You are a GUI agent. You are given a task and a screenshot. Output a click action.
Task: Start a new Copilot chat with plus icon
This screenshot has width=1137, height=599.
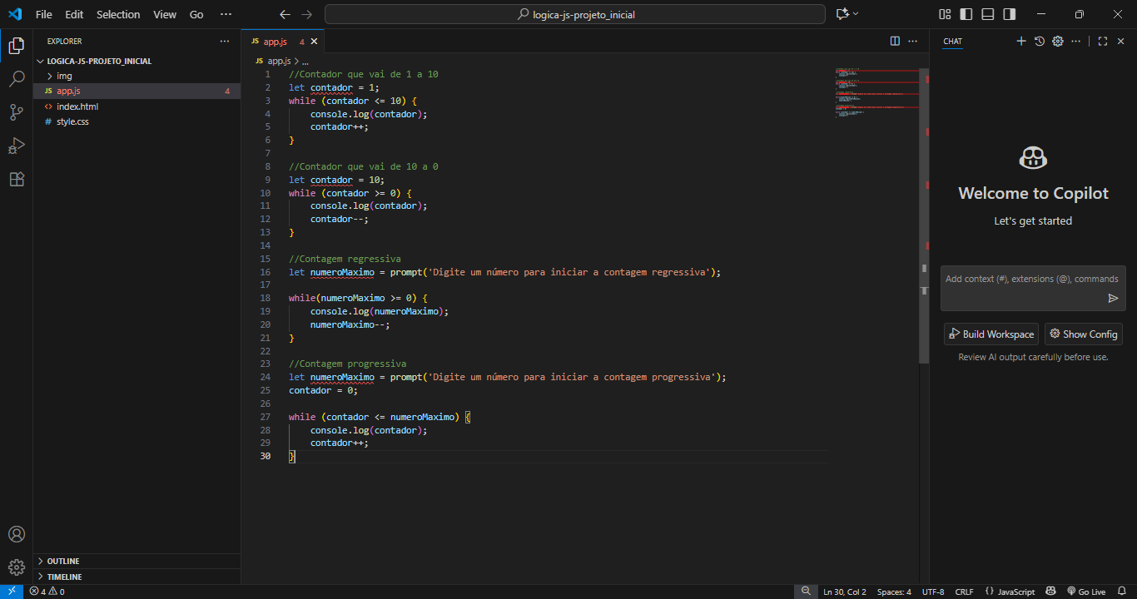[x=1021, y=41]
